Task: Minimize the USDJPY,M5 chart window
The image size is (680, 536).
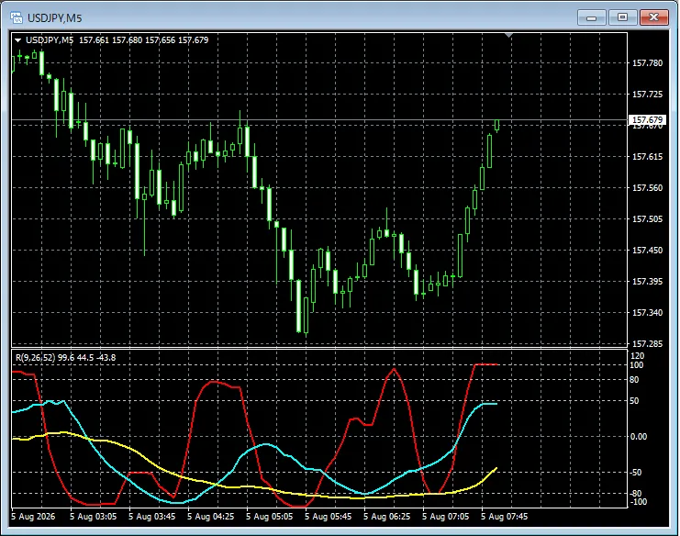Action: tap(592, 17)
